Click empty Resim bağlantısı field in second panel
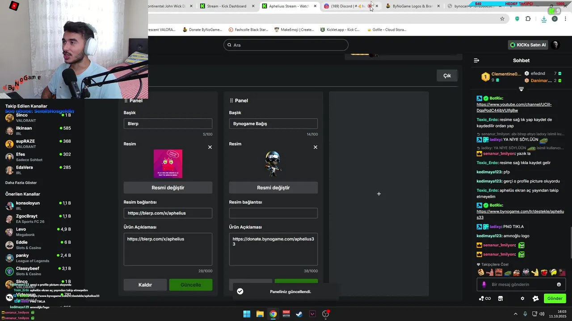 tap(273, 213)
